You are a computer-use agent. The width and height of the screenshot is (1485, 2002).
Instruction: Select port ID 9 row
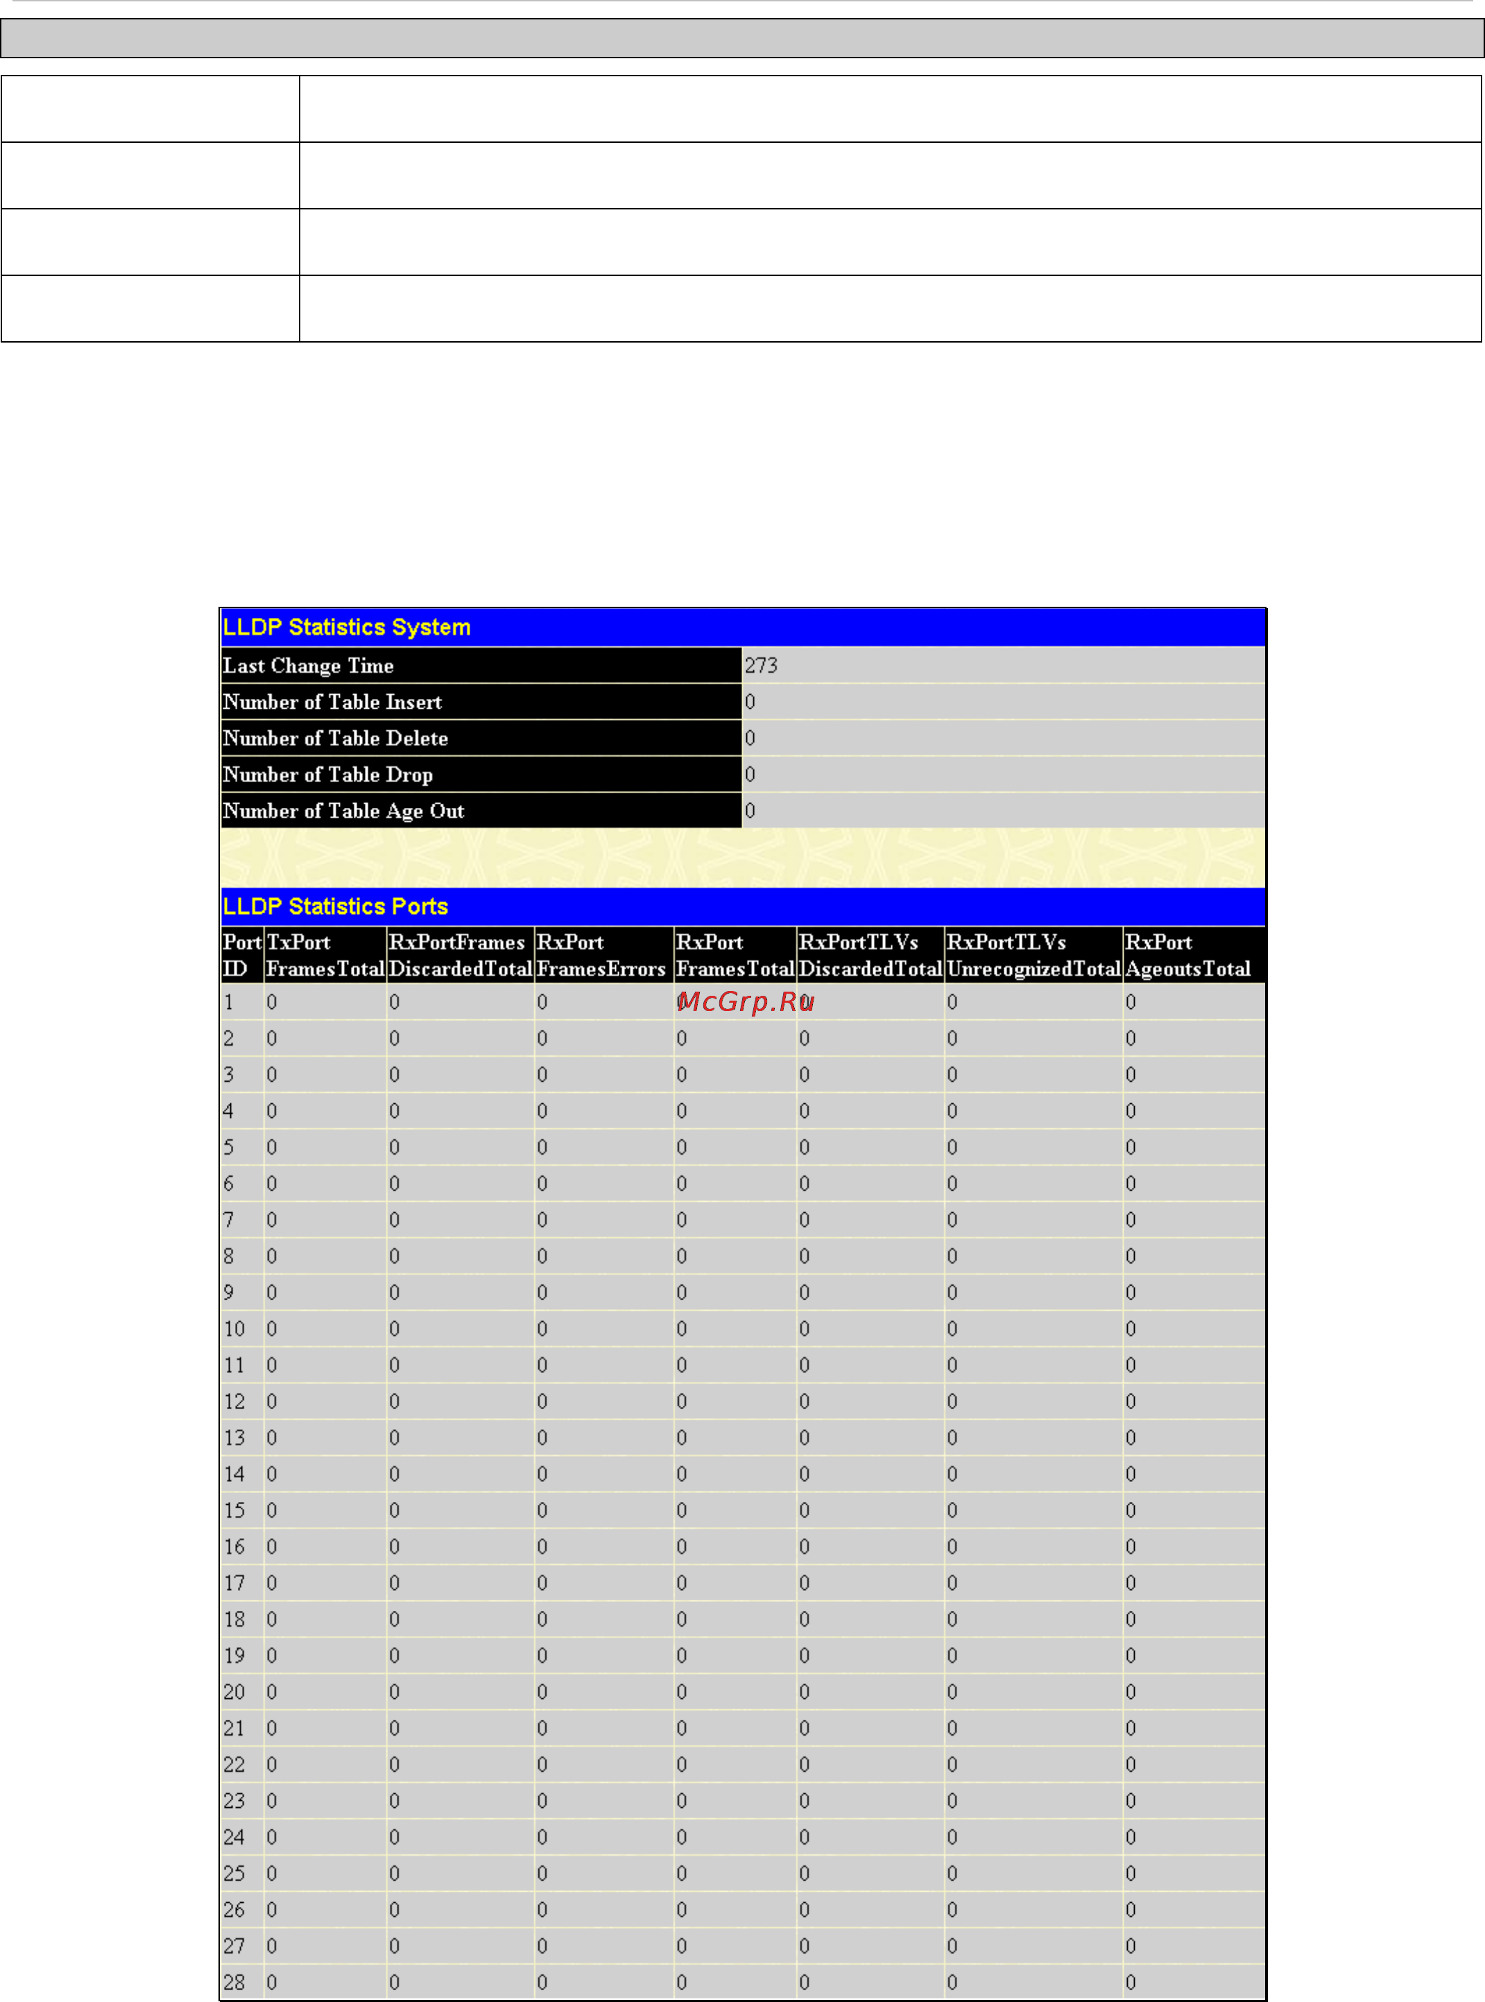(742, 1292)
